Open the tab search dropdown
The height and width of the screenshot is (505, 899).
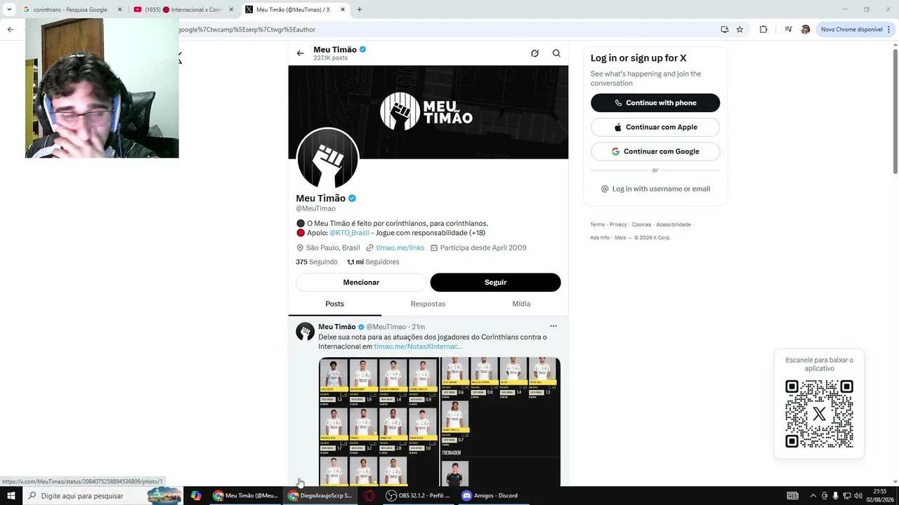point(9,10)
